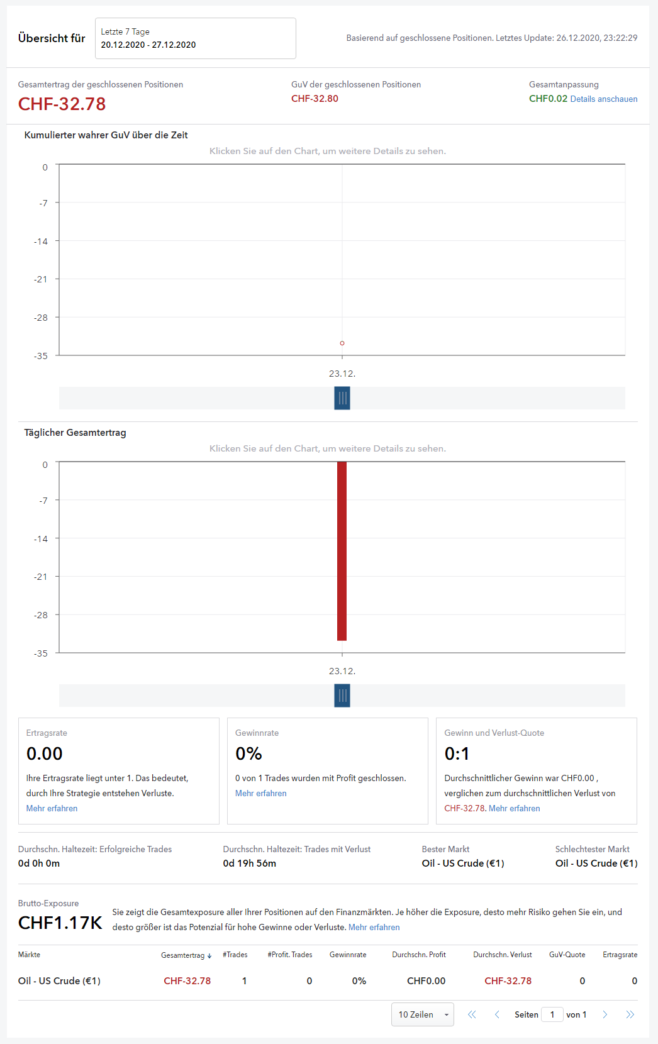Click the previous page chevron
Viewport: 658px width, 1044px height.
point(497,1014)
